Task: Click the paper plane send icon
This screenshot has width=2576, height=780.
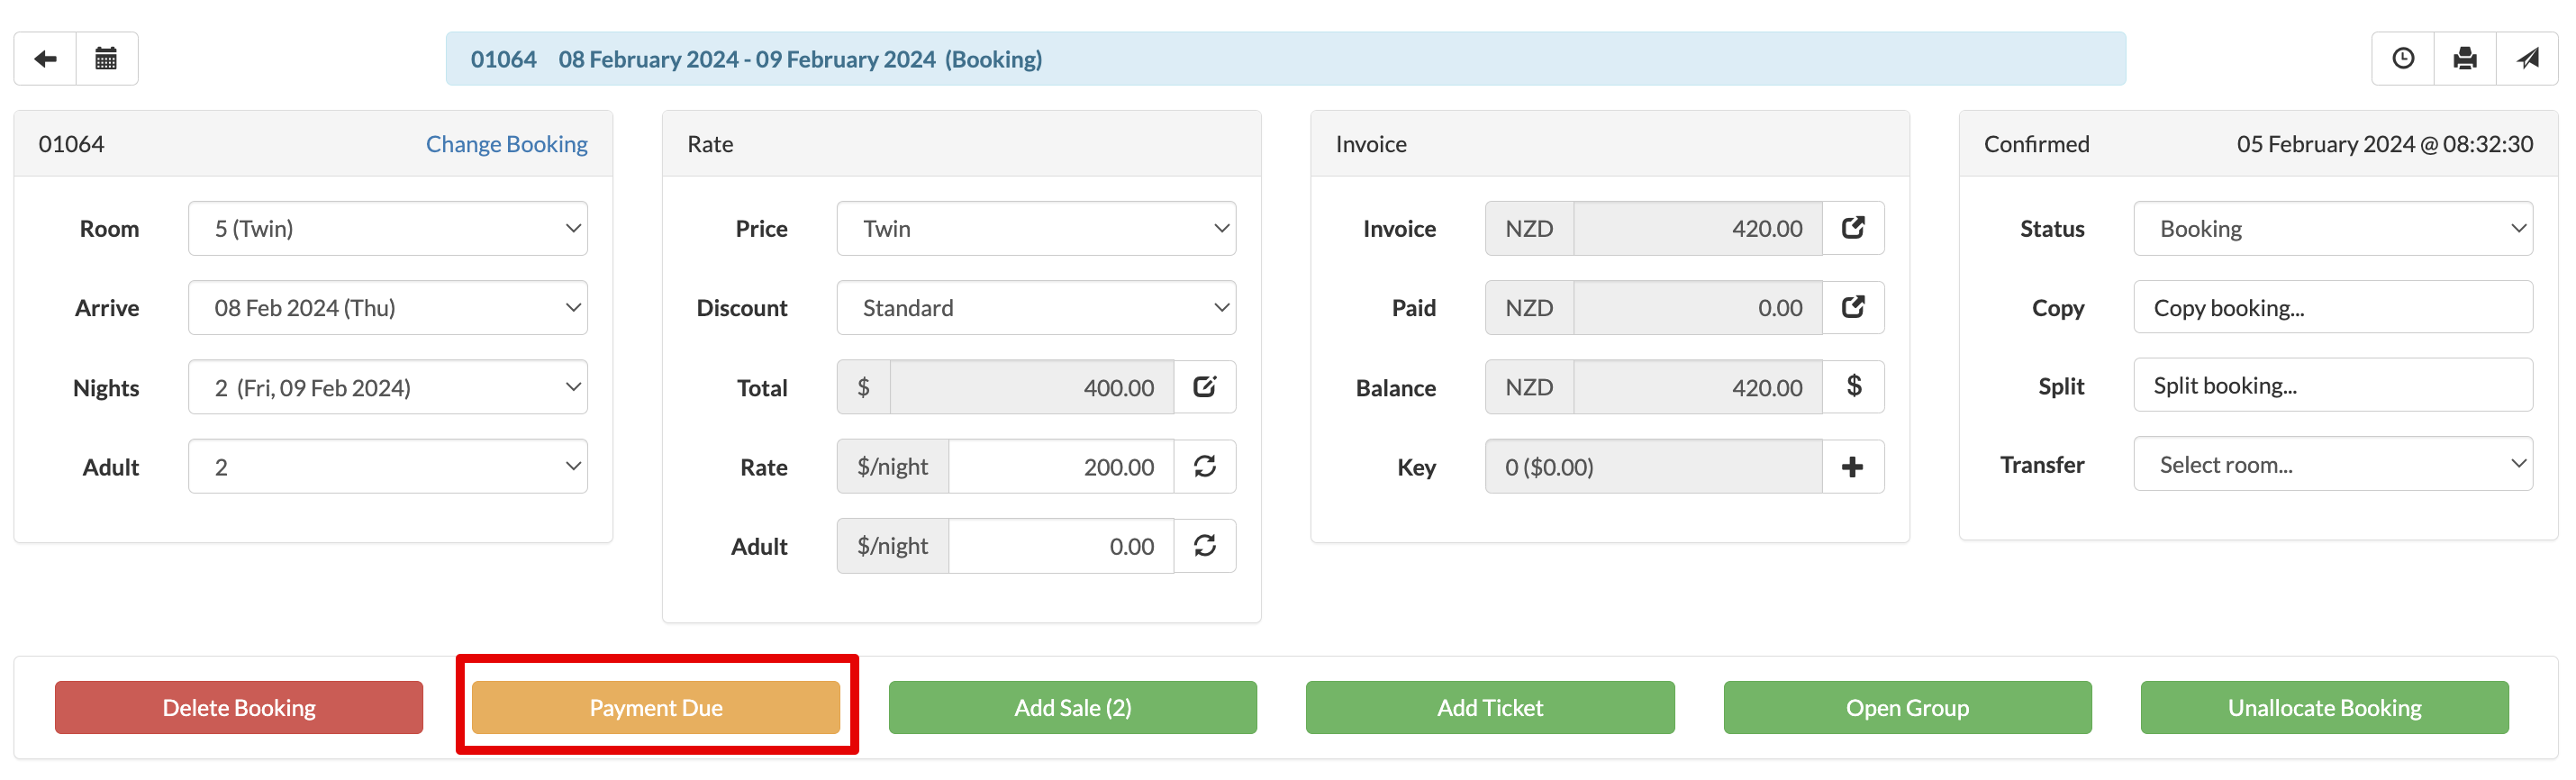Action: tap(2527, 59)
